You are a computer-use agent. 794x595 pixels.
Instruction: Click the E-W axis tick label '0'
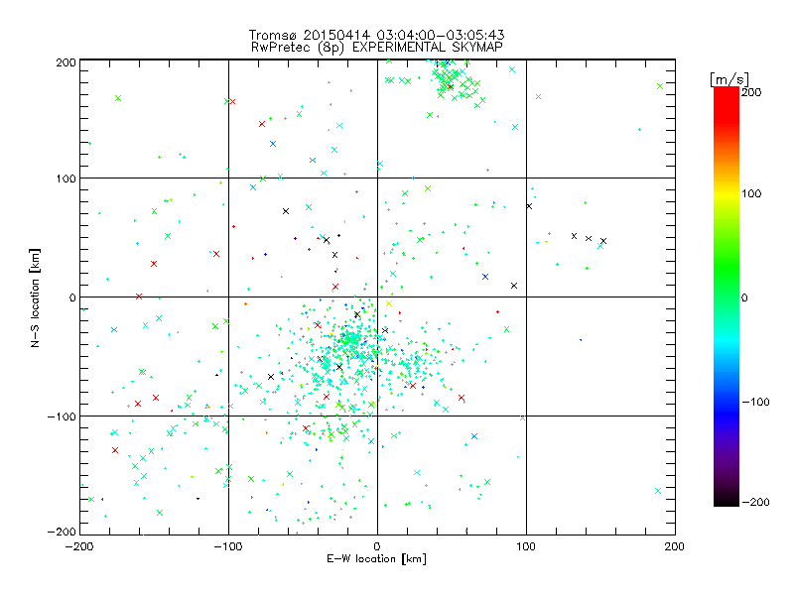(x=377, y=546)
